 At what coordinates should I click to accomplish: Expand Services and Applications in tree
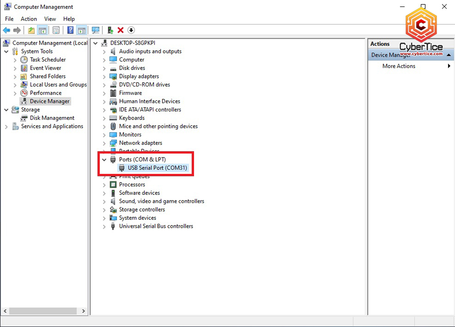click(x=6, y=127)
